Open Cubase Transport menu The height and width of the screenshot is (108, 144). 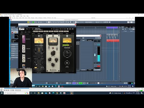click(33, 18)
